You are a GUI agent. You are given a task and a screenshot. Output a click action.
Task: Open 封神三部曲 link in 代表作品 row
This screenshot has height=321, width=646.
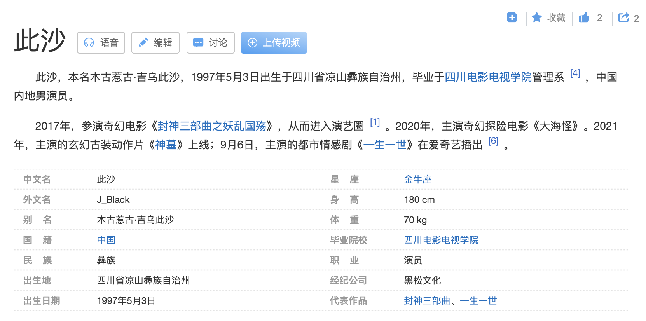coord(427,301)
